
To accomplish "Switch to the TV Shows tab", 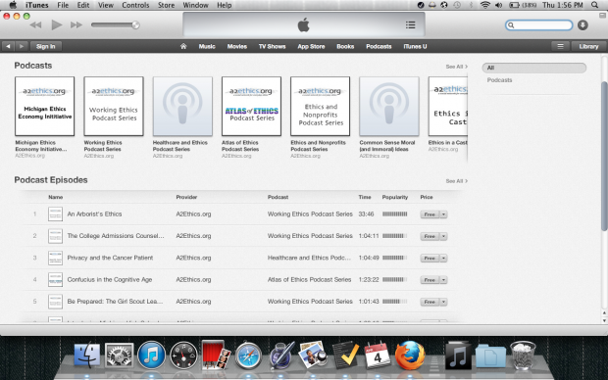I will click(x=273, y=46).
